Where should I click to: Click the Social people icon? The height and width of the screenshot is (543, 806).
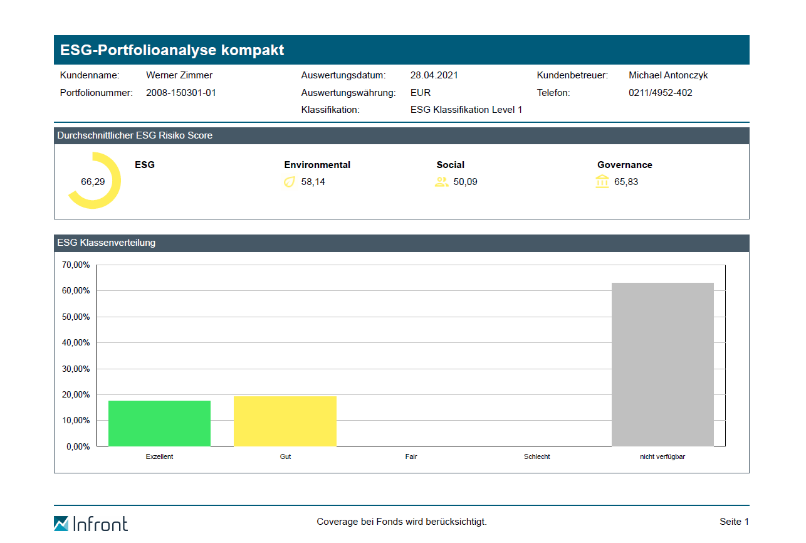tap(441, 182)
